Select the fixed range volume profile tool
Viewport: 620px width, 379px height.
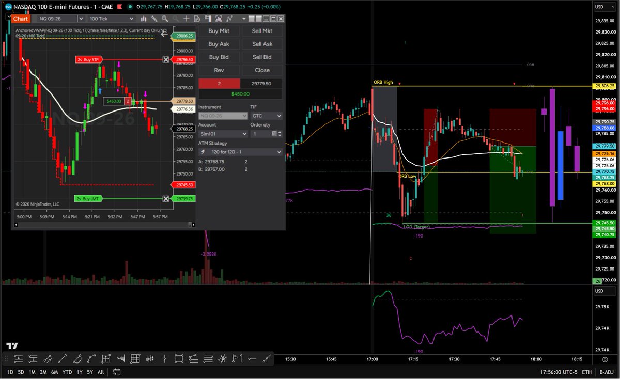coord(121,359)
